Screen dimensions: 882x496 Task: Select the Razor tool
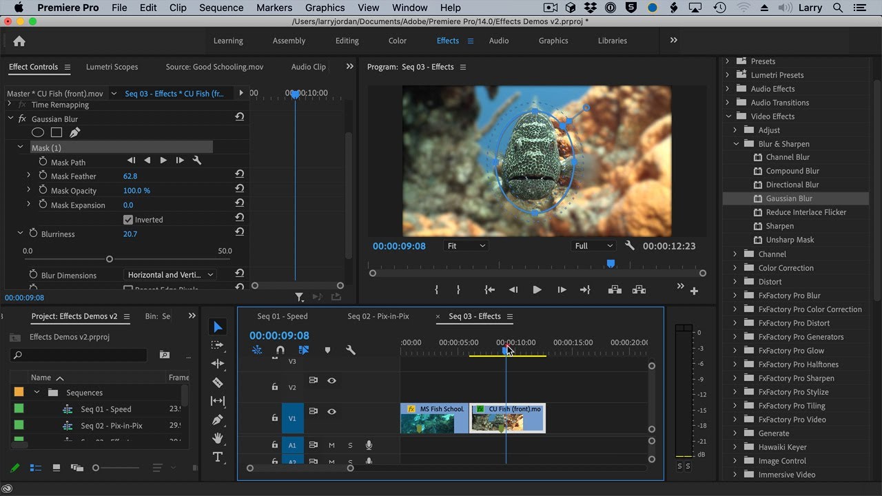click(x=218, y=382)
